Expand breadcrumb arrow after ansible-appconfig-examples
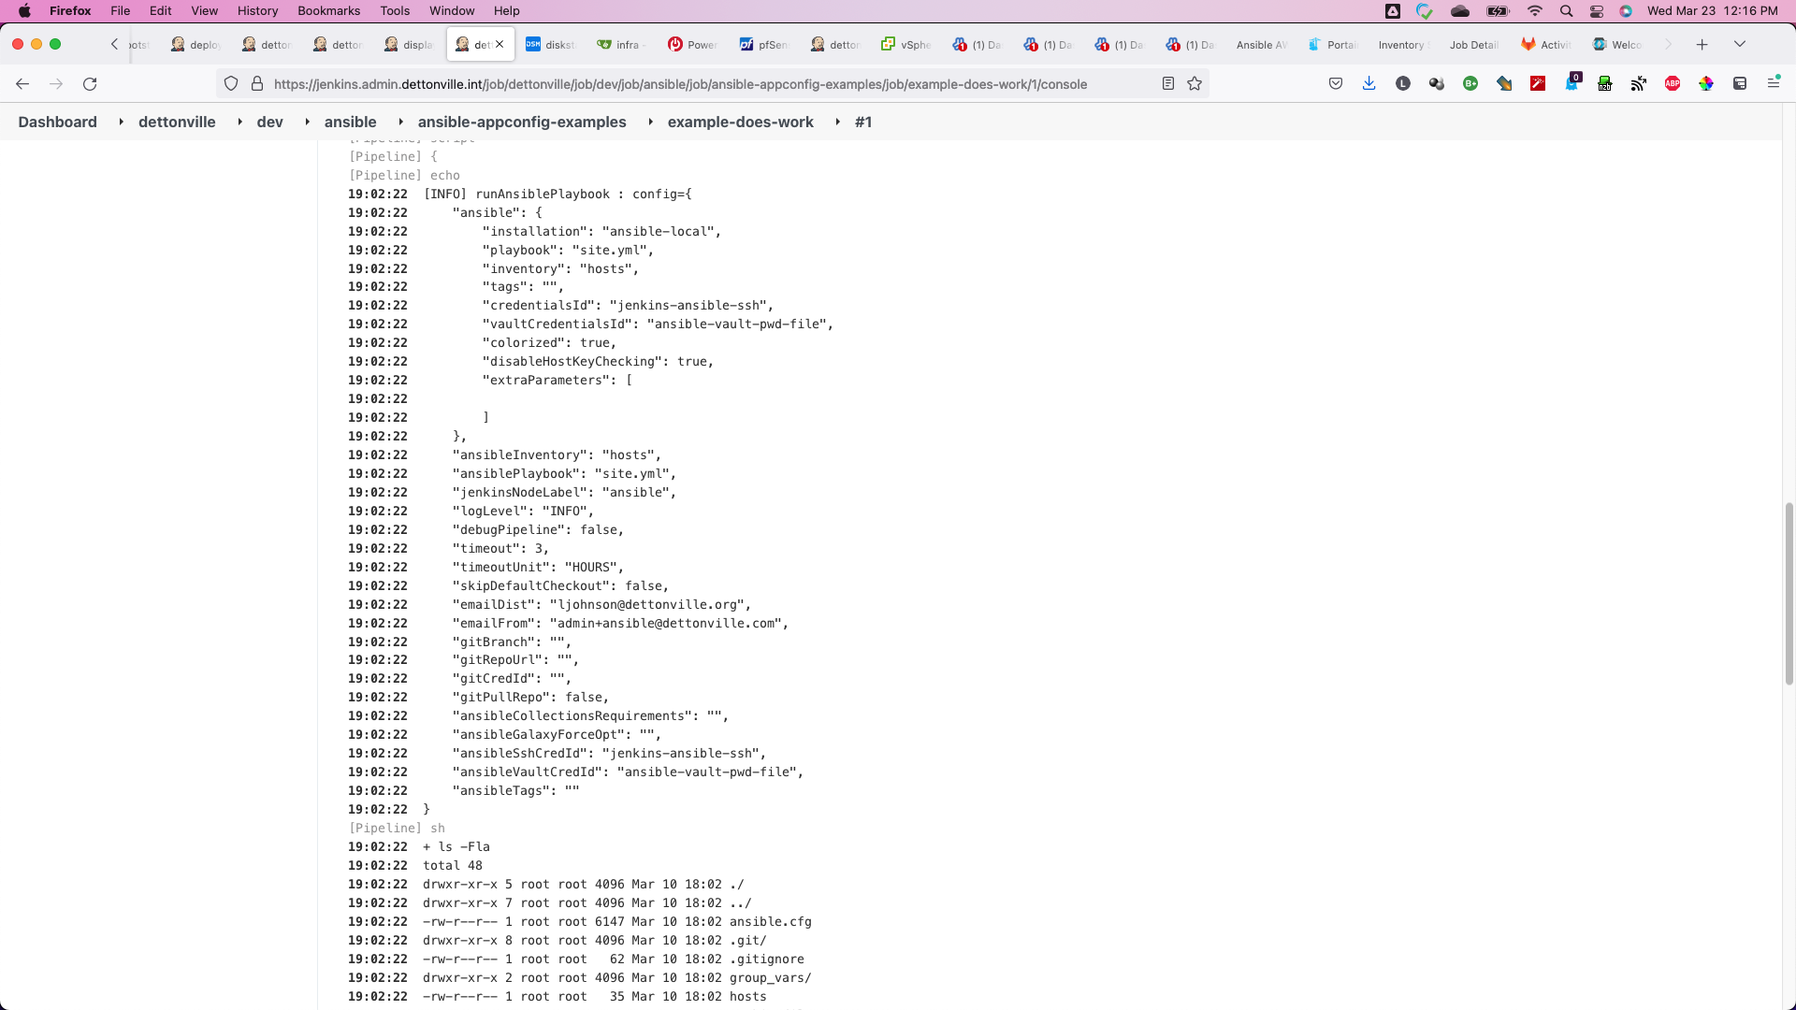 pyautogui.click(x=650, y=122)
